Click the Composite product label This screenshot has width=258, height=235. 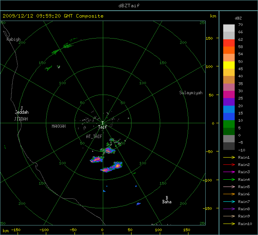pos(90,16)
